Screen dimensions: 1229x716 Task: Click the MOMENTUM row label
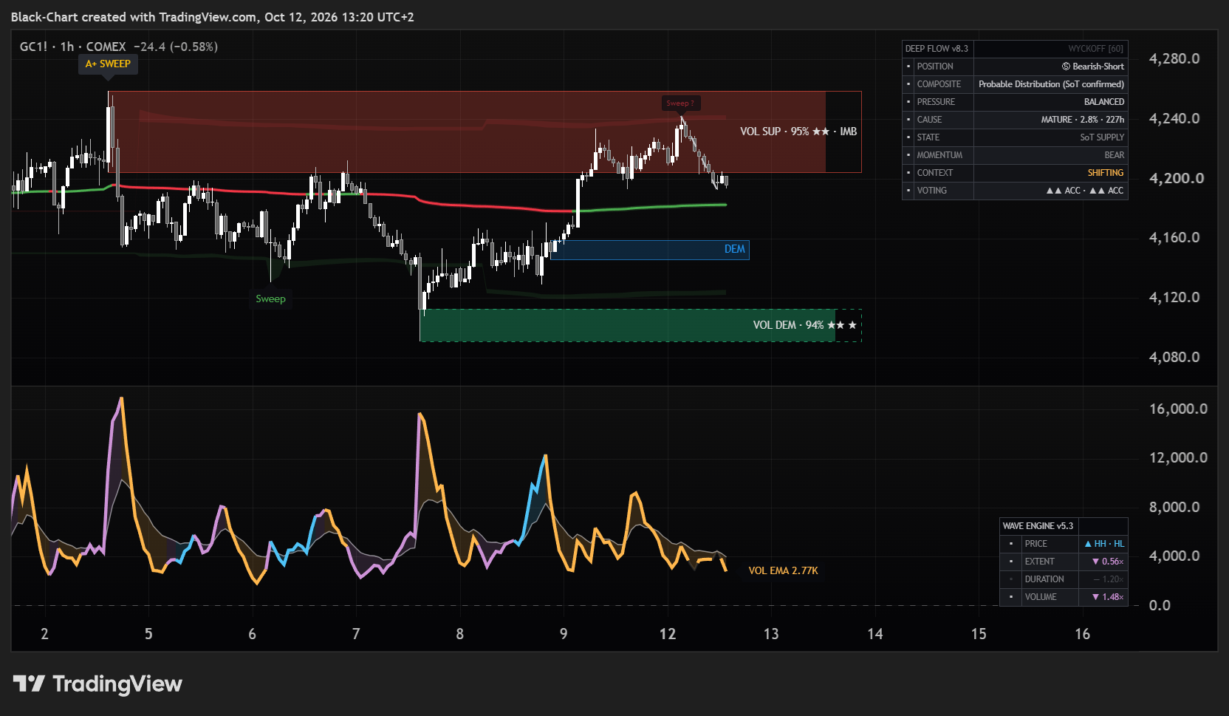(x=939, y=155)
